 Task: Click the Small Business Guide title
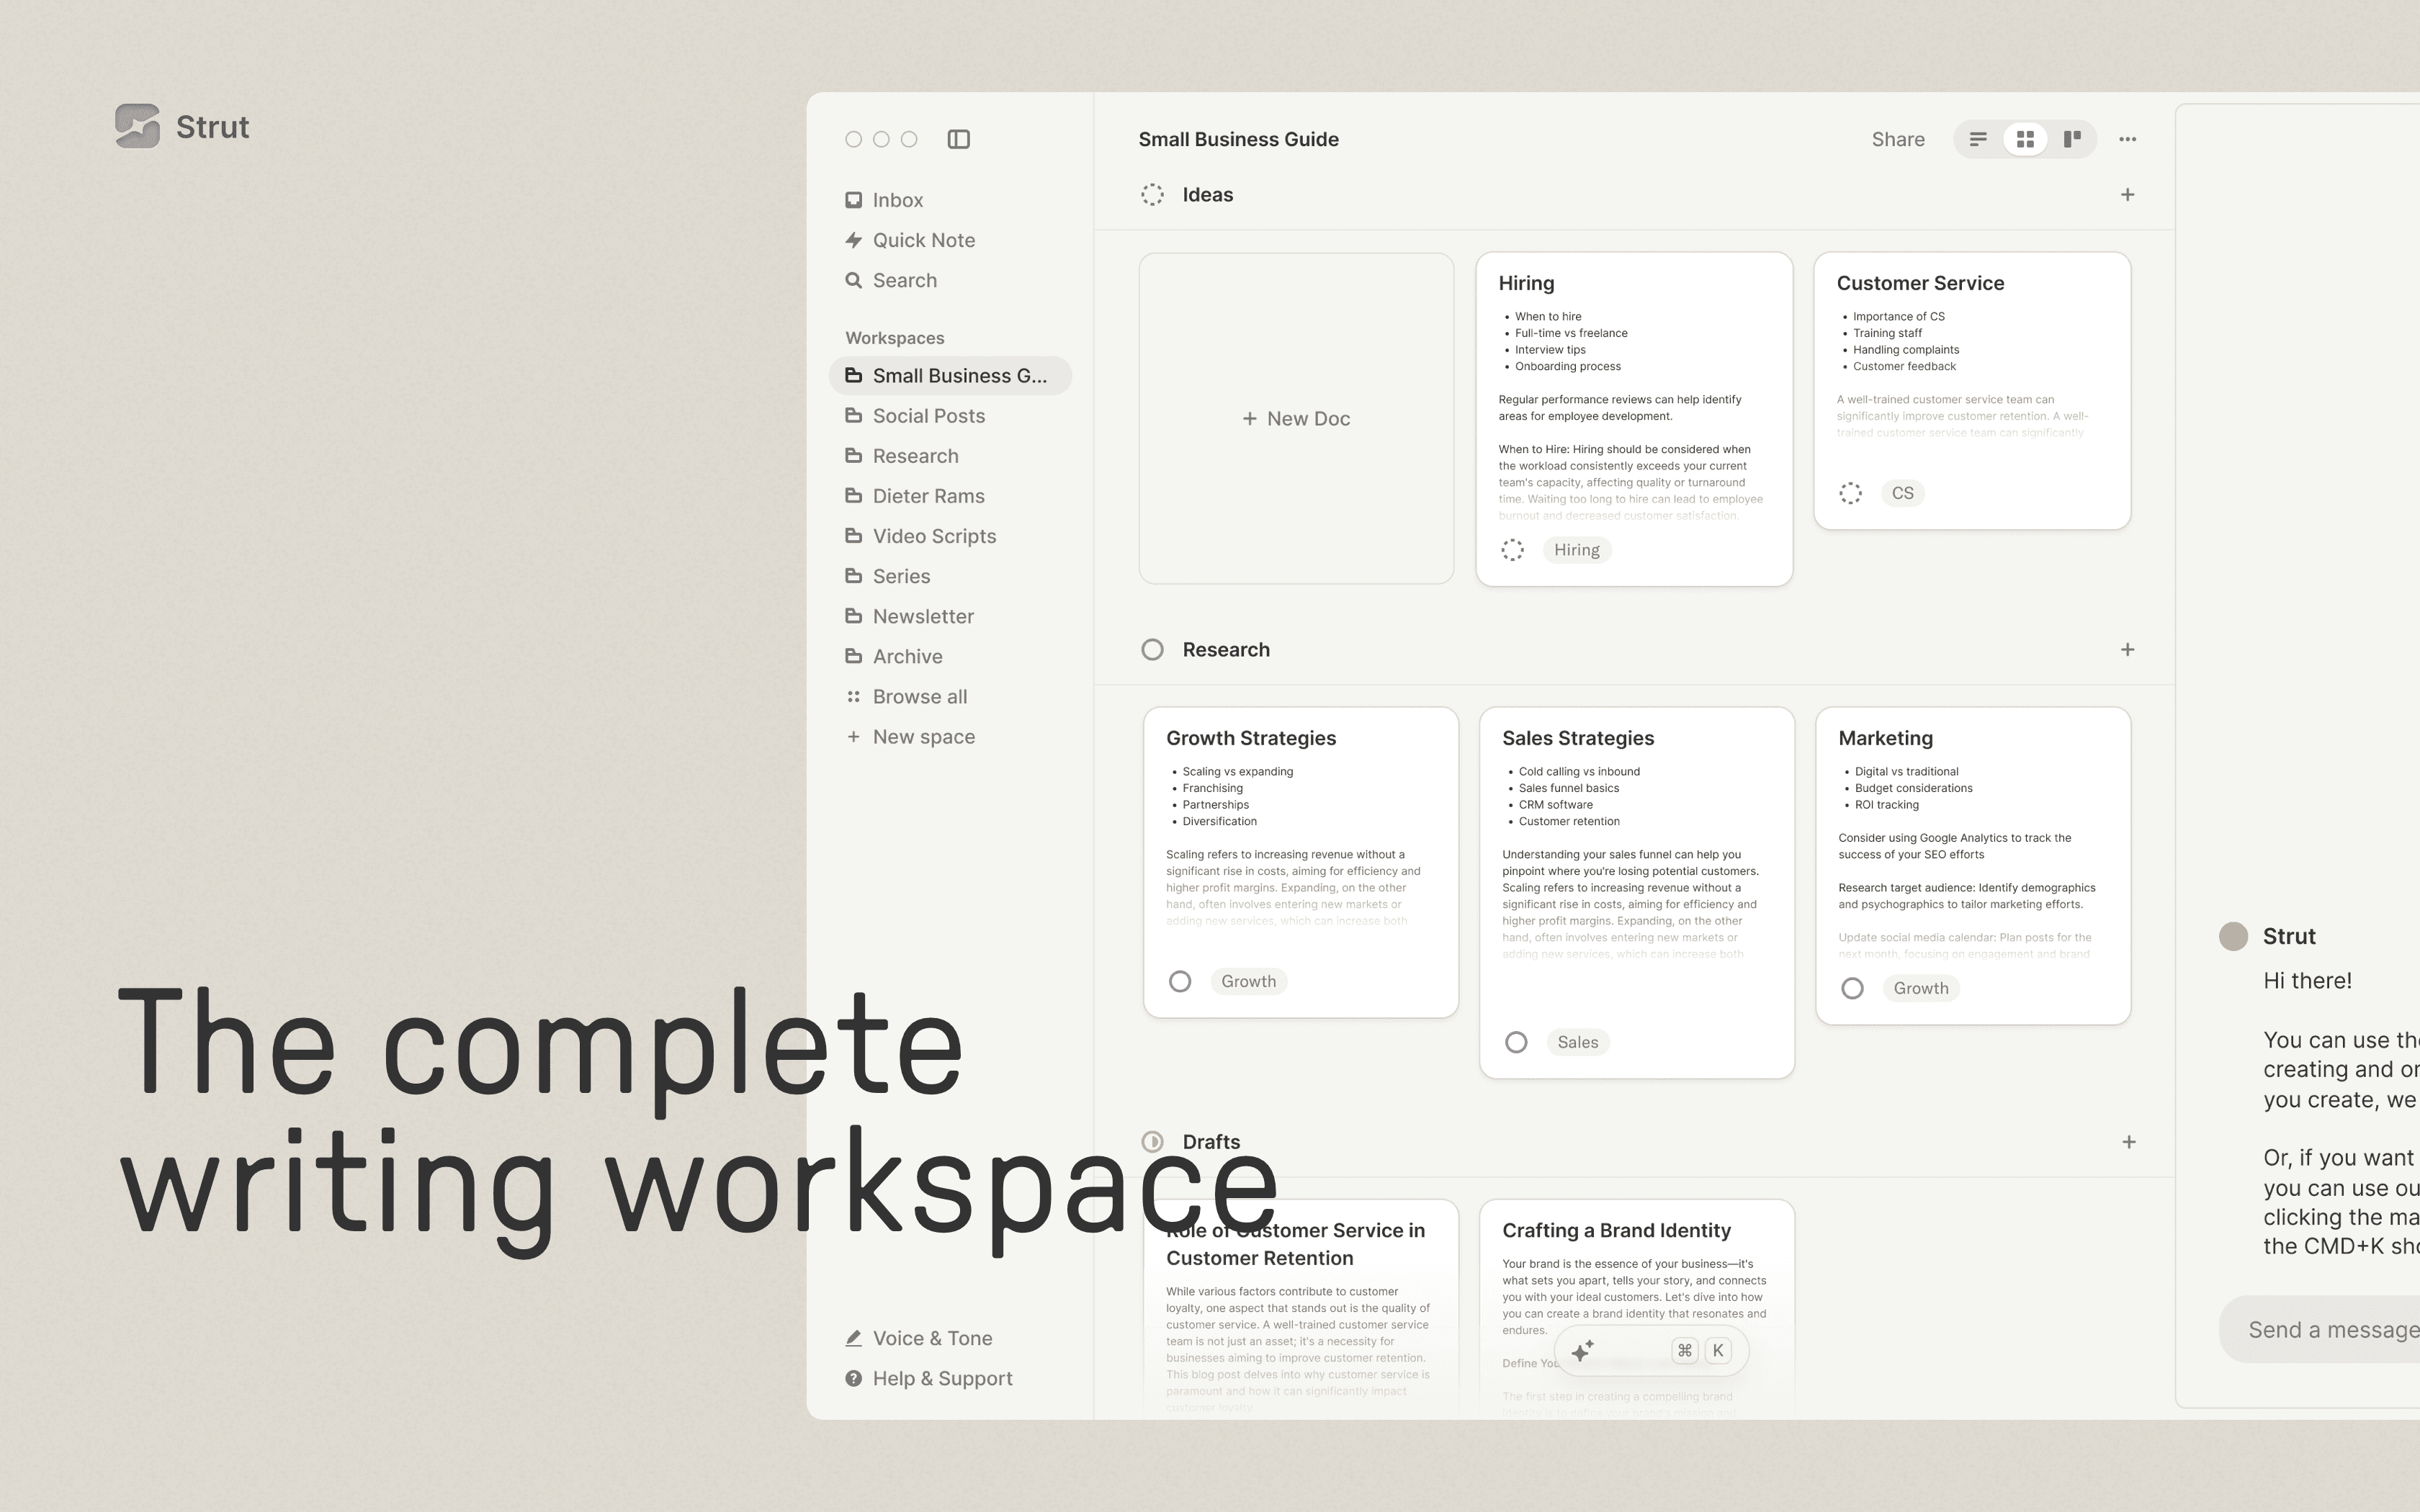click(1238, 140)
